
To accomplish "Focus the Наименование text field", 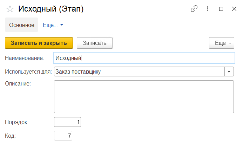I will 144,58.
